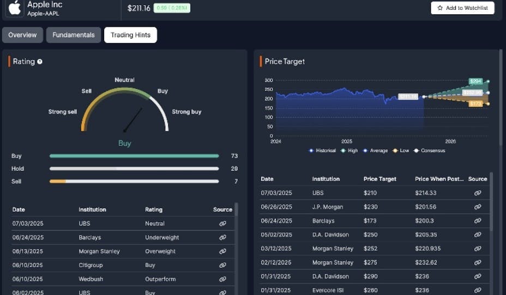Open source link for UBS 07/03/2025 Neutral rating
This screenshot has height=295, width=506.
click(x=222, y=224)
